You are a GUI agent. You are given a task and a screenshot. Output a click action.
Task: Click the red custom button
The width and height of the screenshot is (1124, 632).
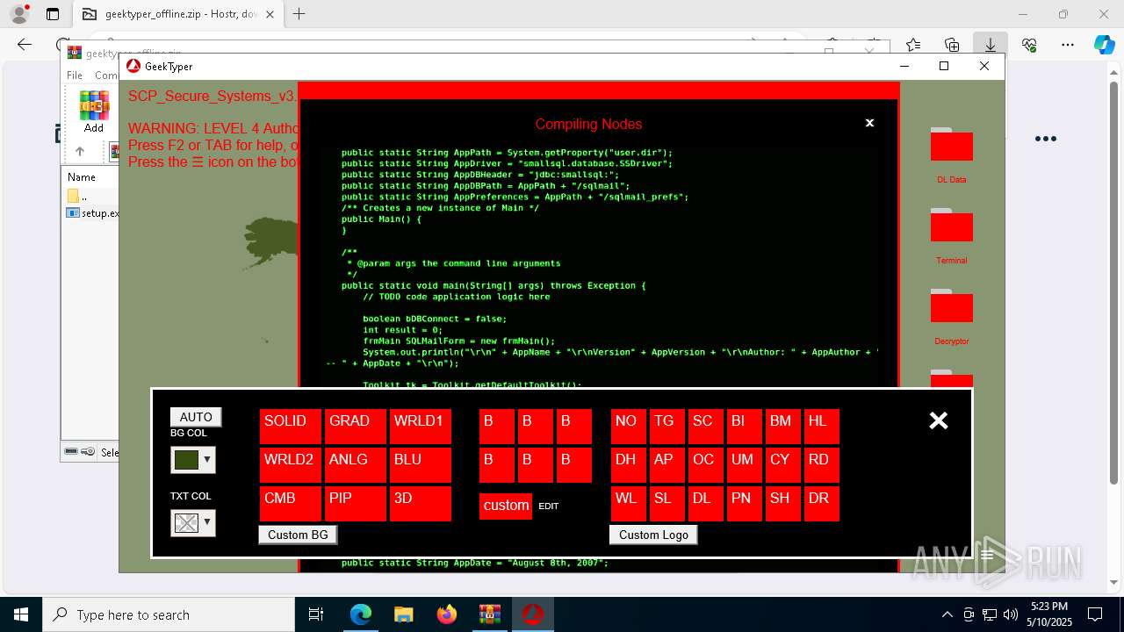506,506
